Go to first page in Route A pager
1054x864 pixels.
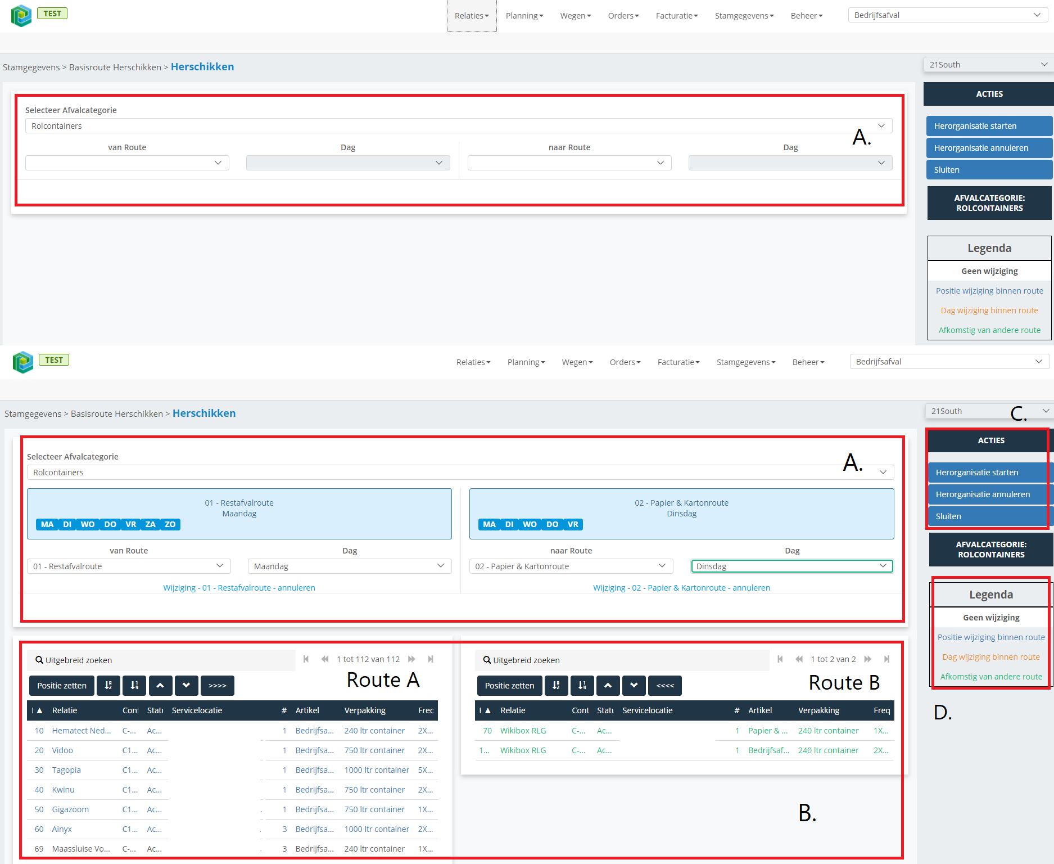(306, 659)
